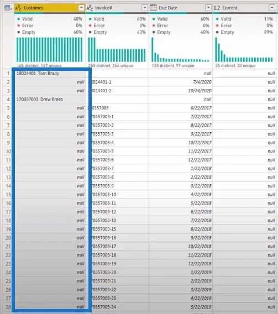Select invoice cell ending 024401-2
Screen dimensions: 278x314
tap(117, 91)
